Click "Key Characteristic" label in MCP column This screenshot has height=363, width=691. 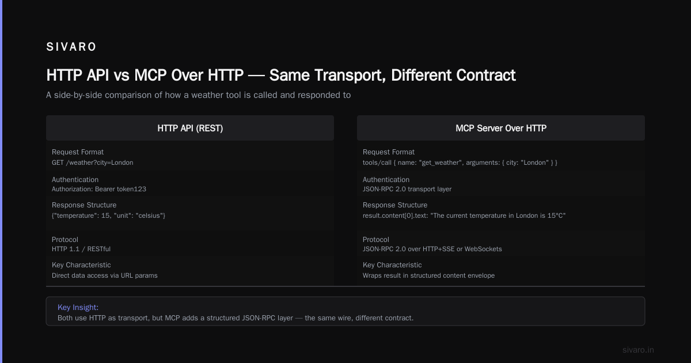click(392, 265)
